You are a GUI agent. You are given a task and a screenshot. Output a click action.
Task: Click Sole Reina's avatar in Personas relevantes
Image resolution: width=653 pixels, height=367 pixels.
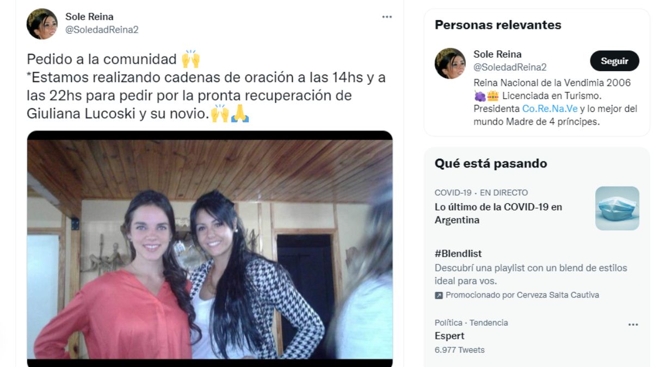tap(450, 63)
